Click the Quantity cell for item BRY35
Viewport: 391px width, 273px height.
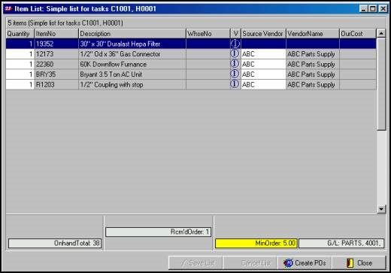click(20, 74)
